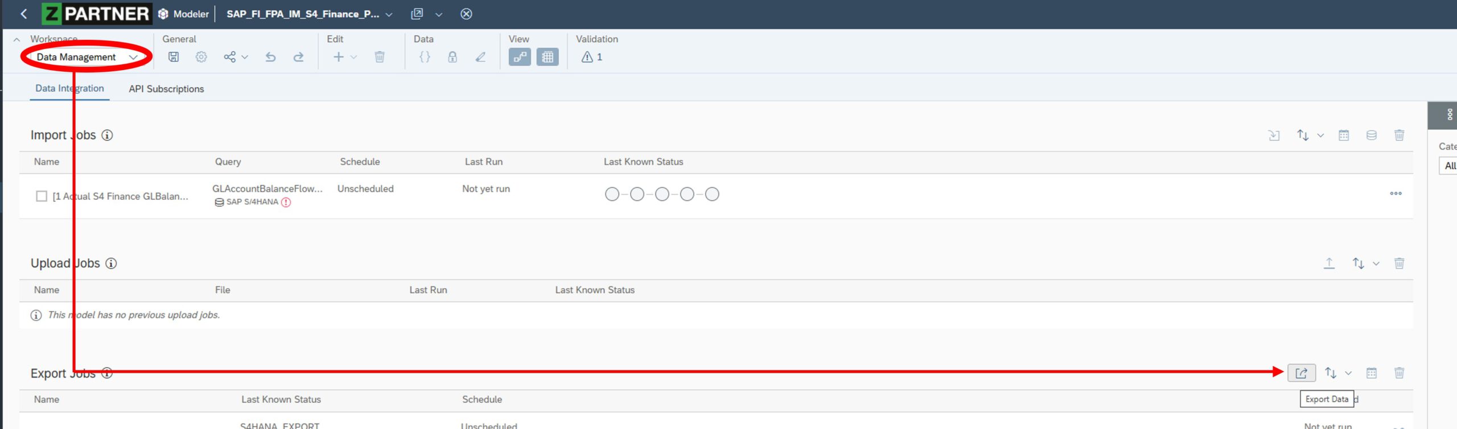
Task: Click the database icon in Import Jobs
Action: (x=1372, y=135)
